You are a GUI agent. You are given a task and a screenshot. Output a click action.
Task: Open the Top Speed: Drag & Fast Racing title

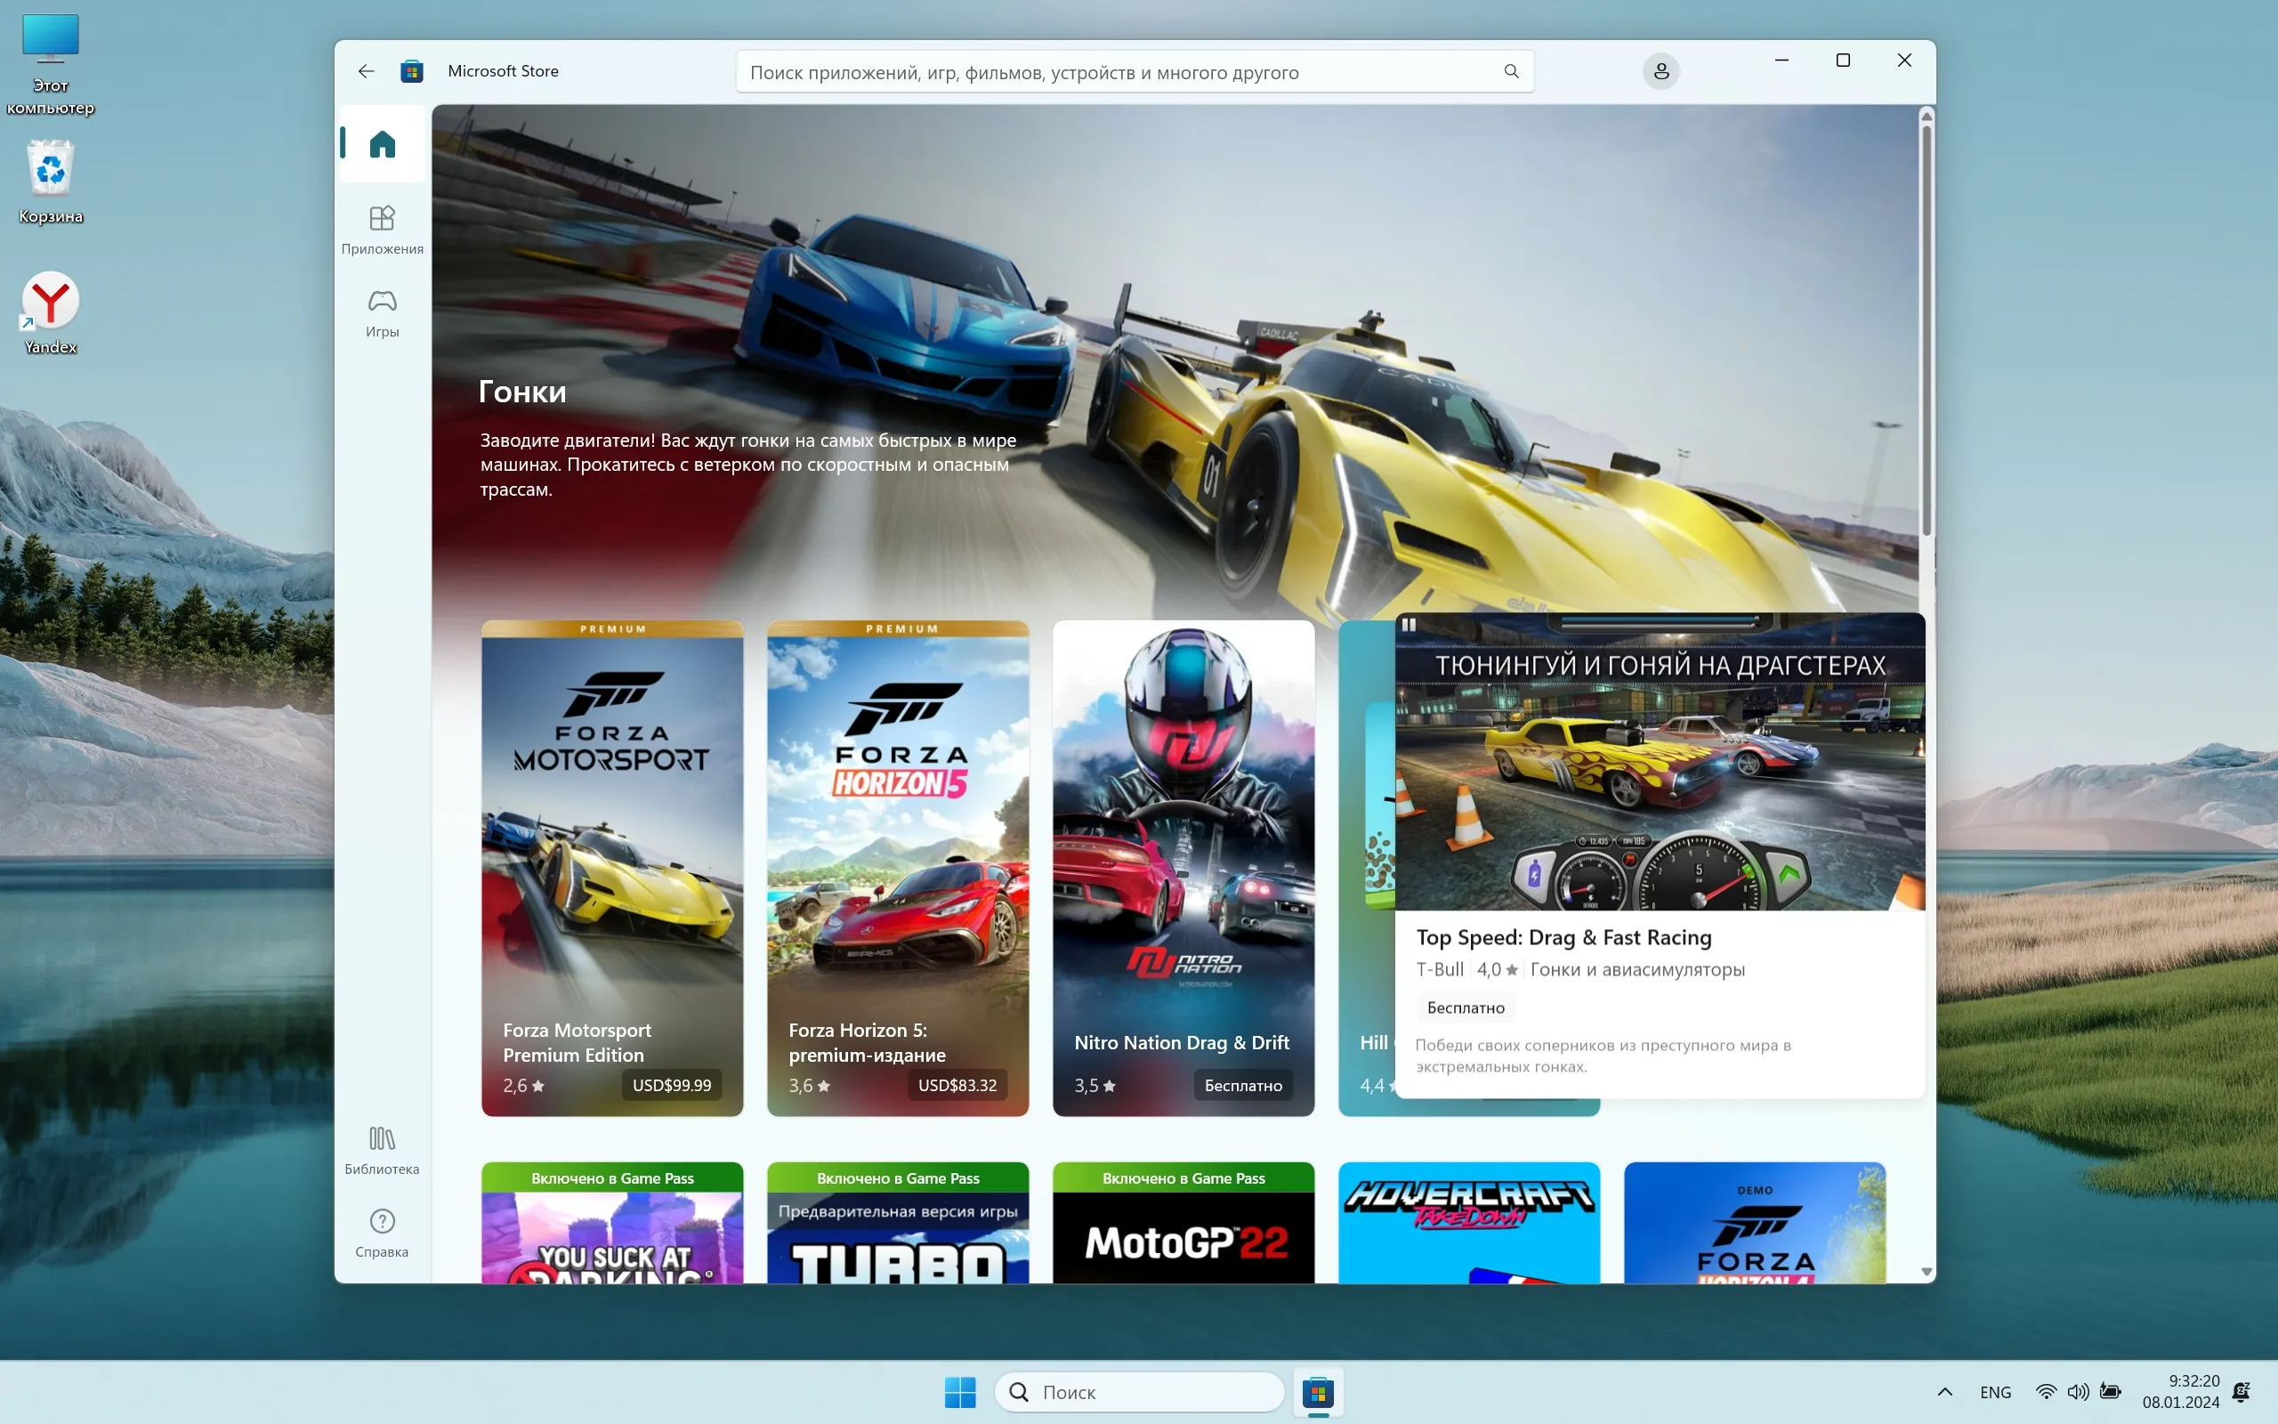click(1563, 937)
